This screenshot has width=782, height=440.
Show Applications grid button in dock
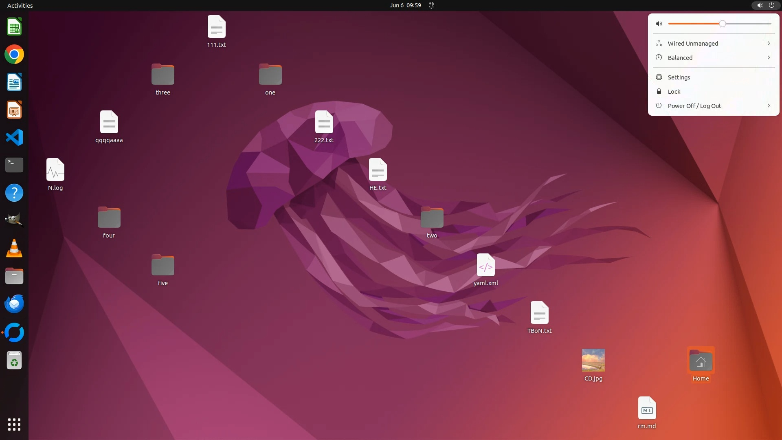click(14, 424)
